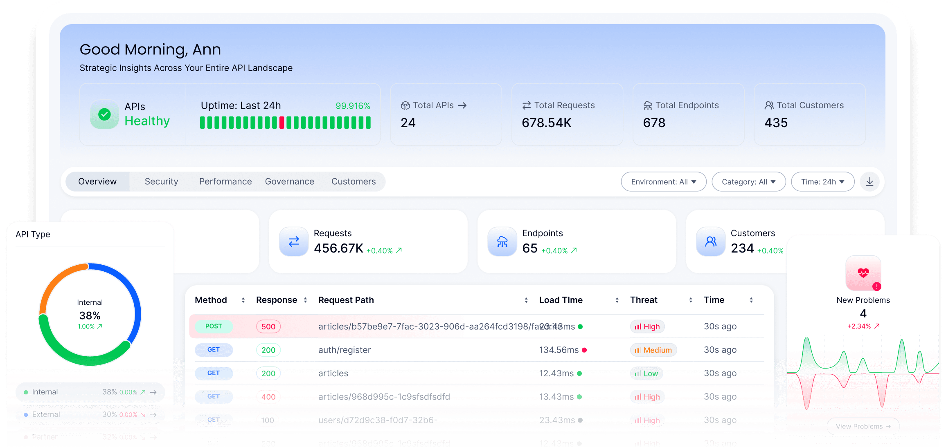Click the New Problems +2.34% trend arrow
946x447 pixels.
pos(877,326)
